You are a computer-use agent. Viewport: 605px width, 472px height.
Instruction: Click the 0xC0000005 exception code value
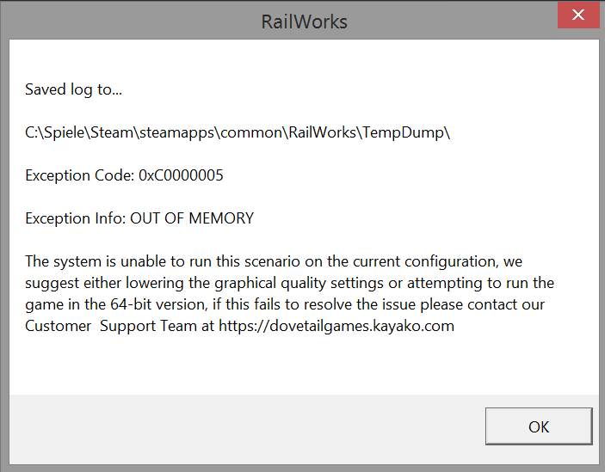182,175
